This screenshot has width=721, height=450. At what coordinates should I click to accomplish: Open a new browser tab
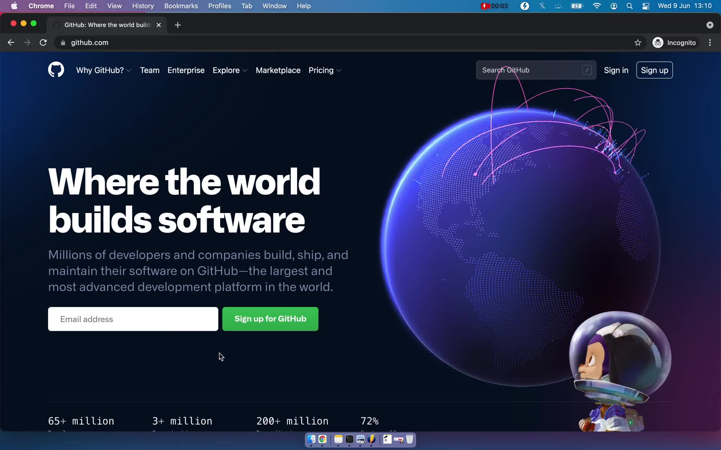coord(178,25)
